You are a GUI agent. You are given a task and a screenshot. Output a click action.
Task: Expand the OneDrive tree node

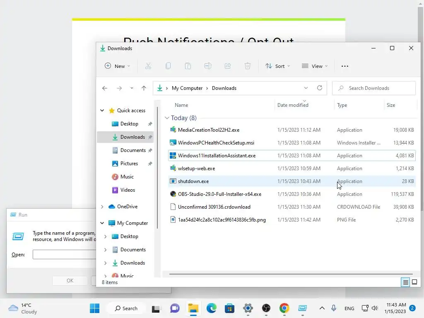(102, 207)
